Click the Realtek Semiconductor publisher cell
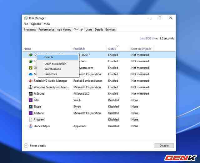 click(x=87, y=81)
